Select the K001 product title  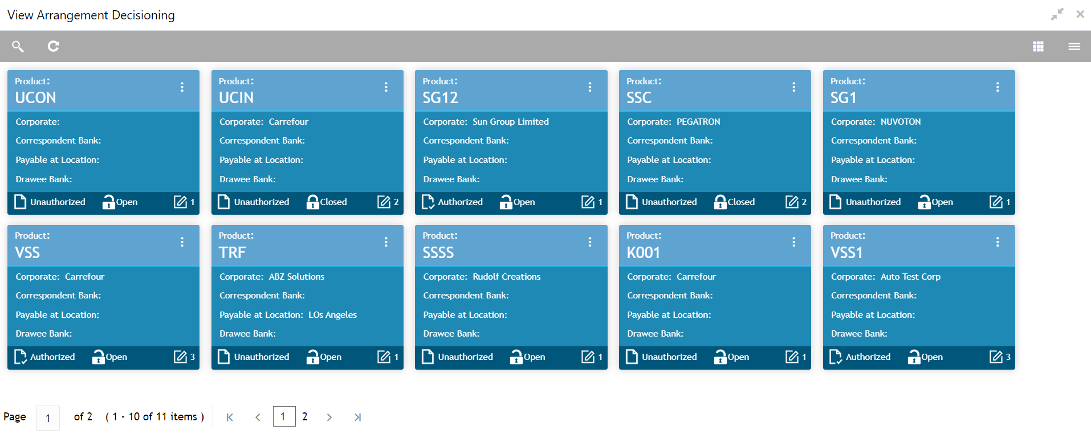[x=643, y=252]
